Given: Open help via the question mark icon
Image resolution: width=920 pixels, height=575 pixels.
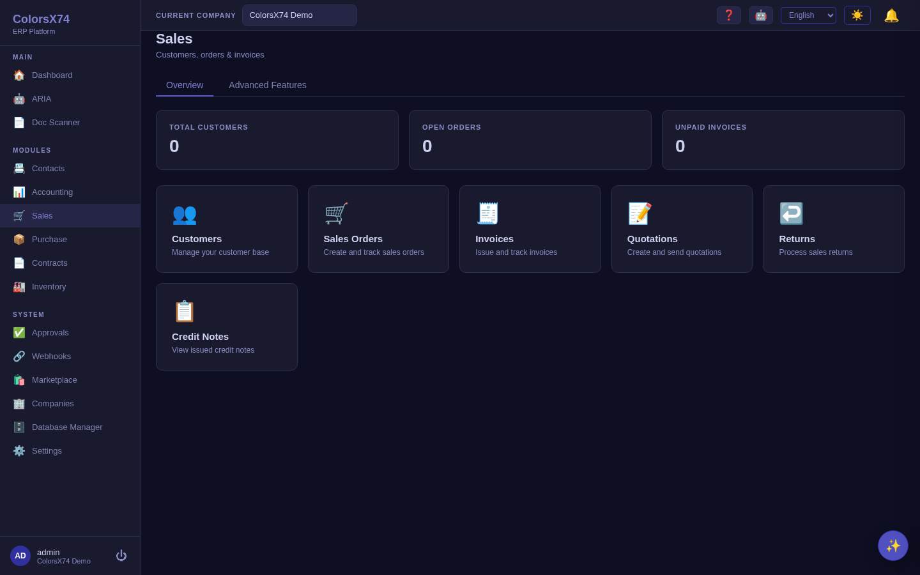Looking at the screenshot, I should (x=729, y=15).
